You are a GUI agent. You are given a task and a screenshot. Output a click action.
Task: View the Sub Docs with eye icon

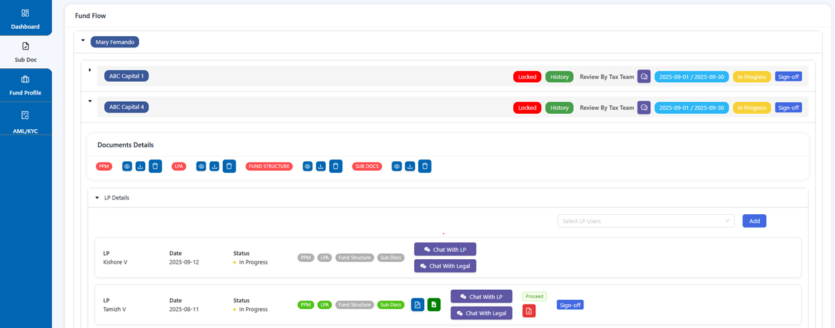[397, 166]
